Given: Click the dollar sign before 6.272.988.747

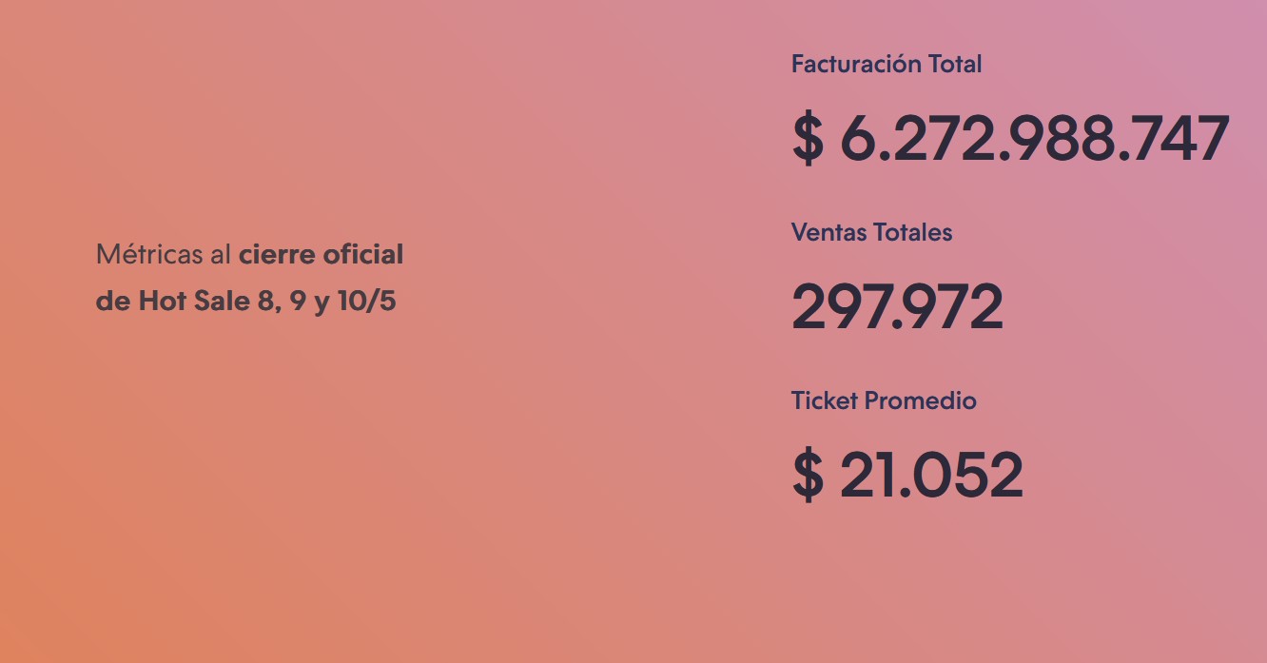Looking at the screenshot, I should [807, 139].
